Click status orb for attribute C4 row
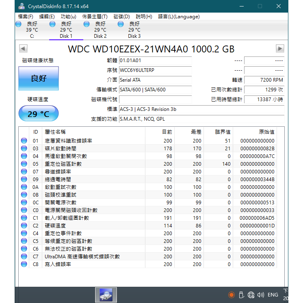The width and height of the screenshot is (303, 303). tap(24, 233)
